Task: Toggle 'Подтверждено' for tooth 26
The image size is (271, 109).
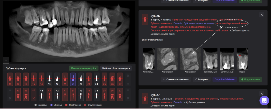Action: pyautogui.click(x=250, y=79)
